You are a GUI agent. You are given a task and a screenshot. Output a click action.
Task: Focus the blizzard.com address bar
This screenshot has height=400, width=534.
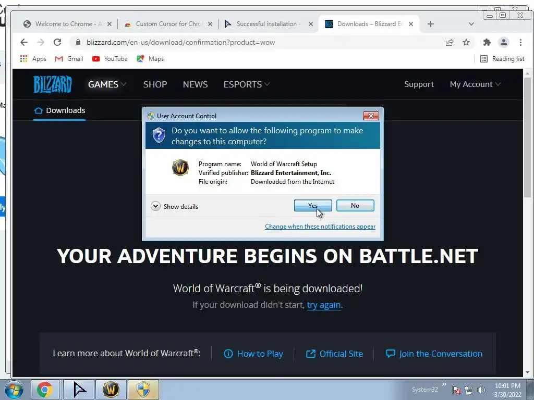(x=259, y=43)
